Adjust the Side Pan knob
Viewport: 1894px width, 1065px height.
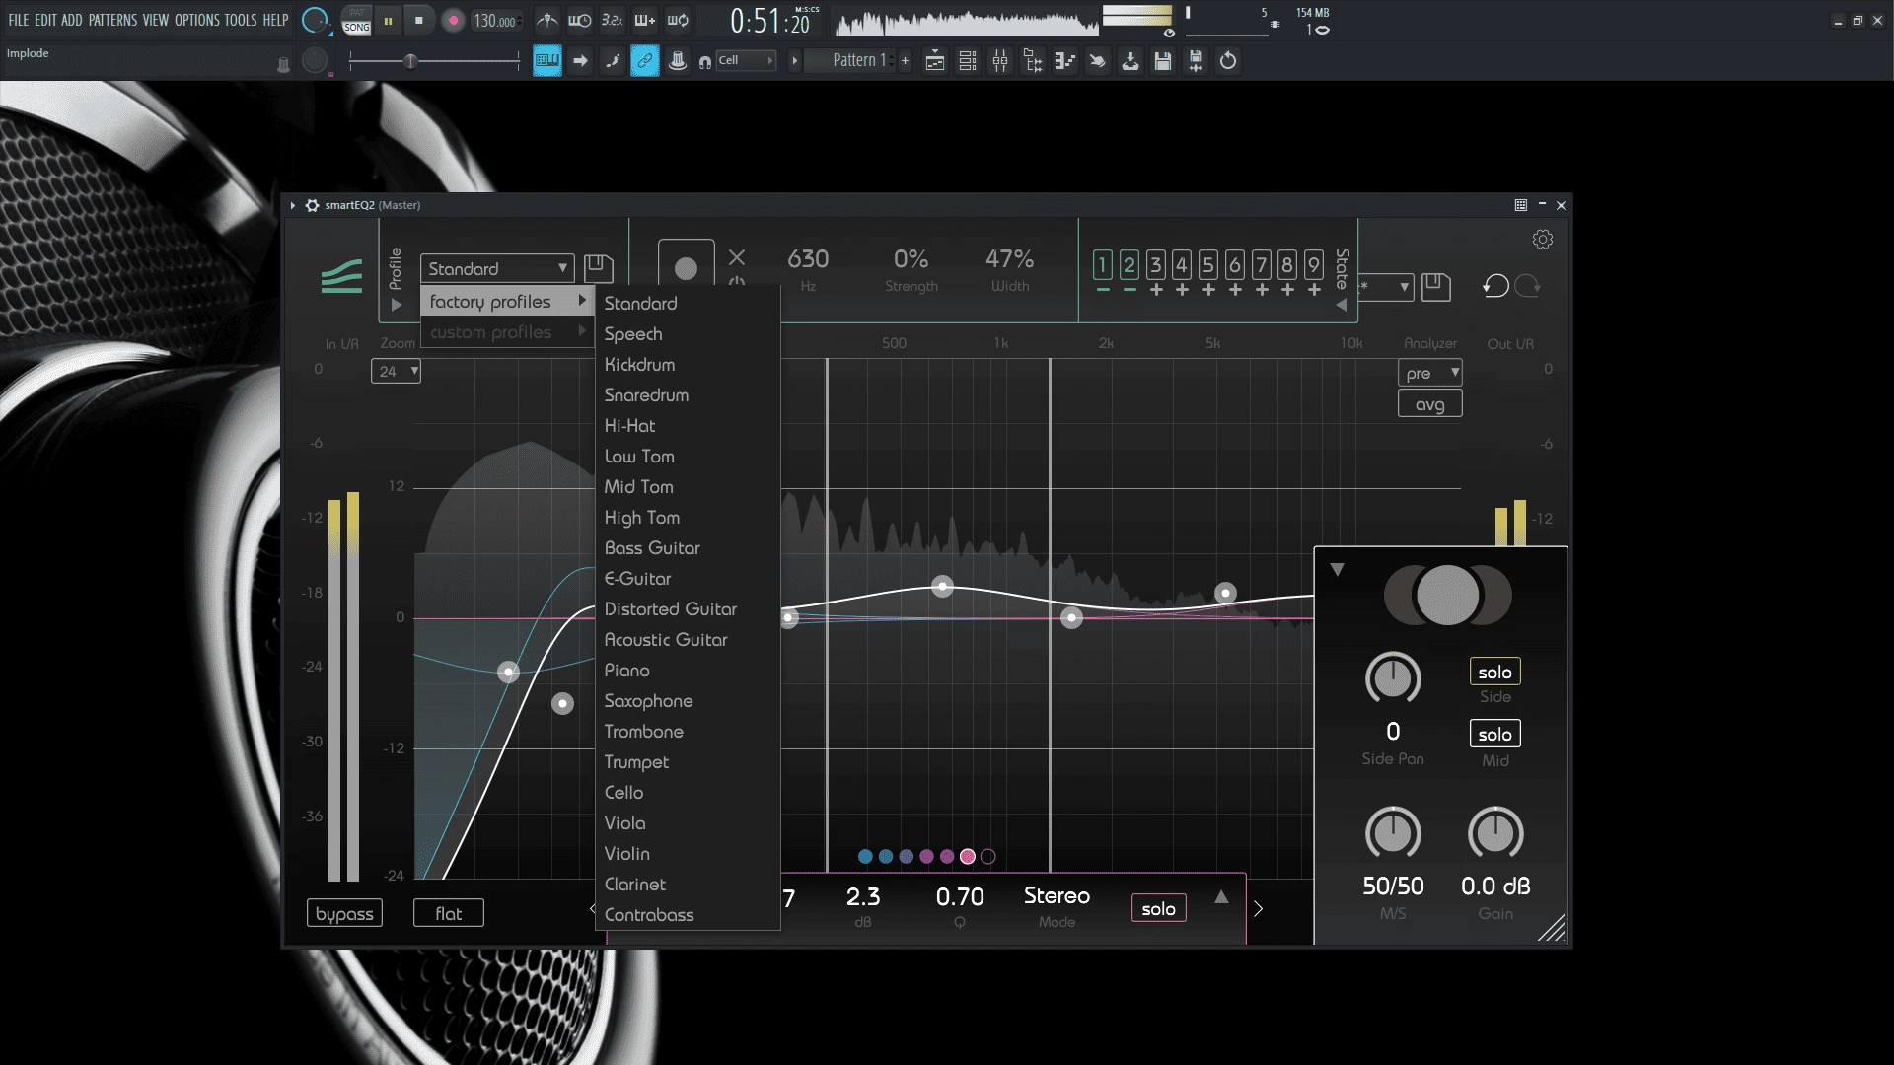(1393, 678)
